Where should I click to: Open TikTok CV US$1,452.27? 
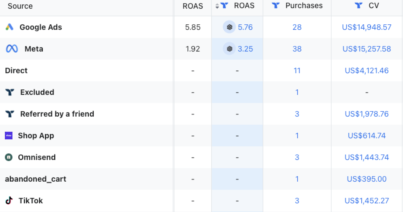click(367, 201)
